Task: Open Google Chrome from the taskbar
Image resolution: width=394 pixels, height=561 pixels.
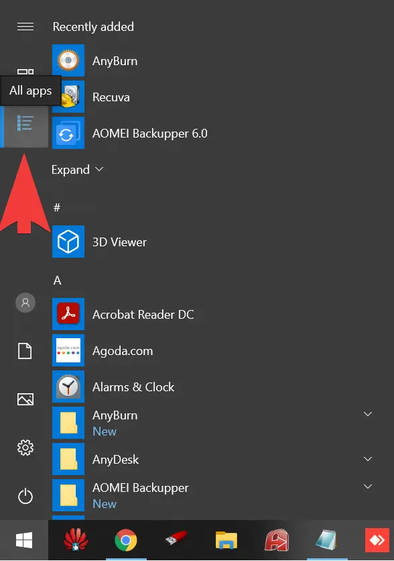Action: pos(126,540)
